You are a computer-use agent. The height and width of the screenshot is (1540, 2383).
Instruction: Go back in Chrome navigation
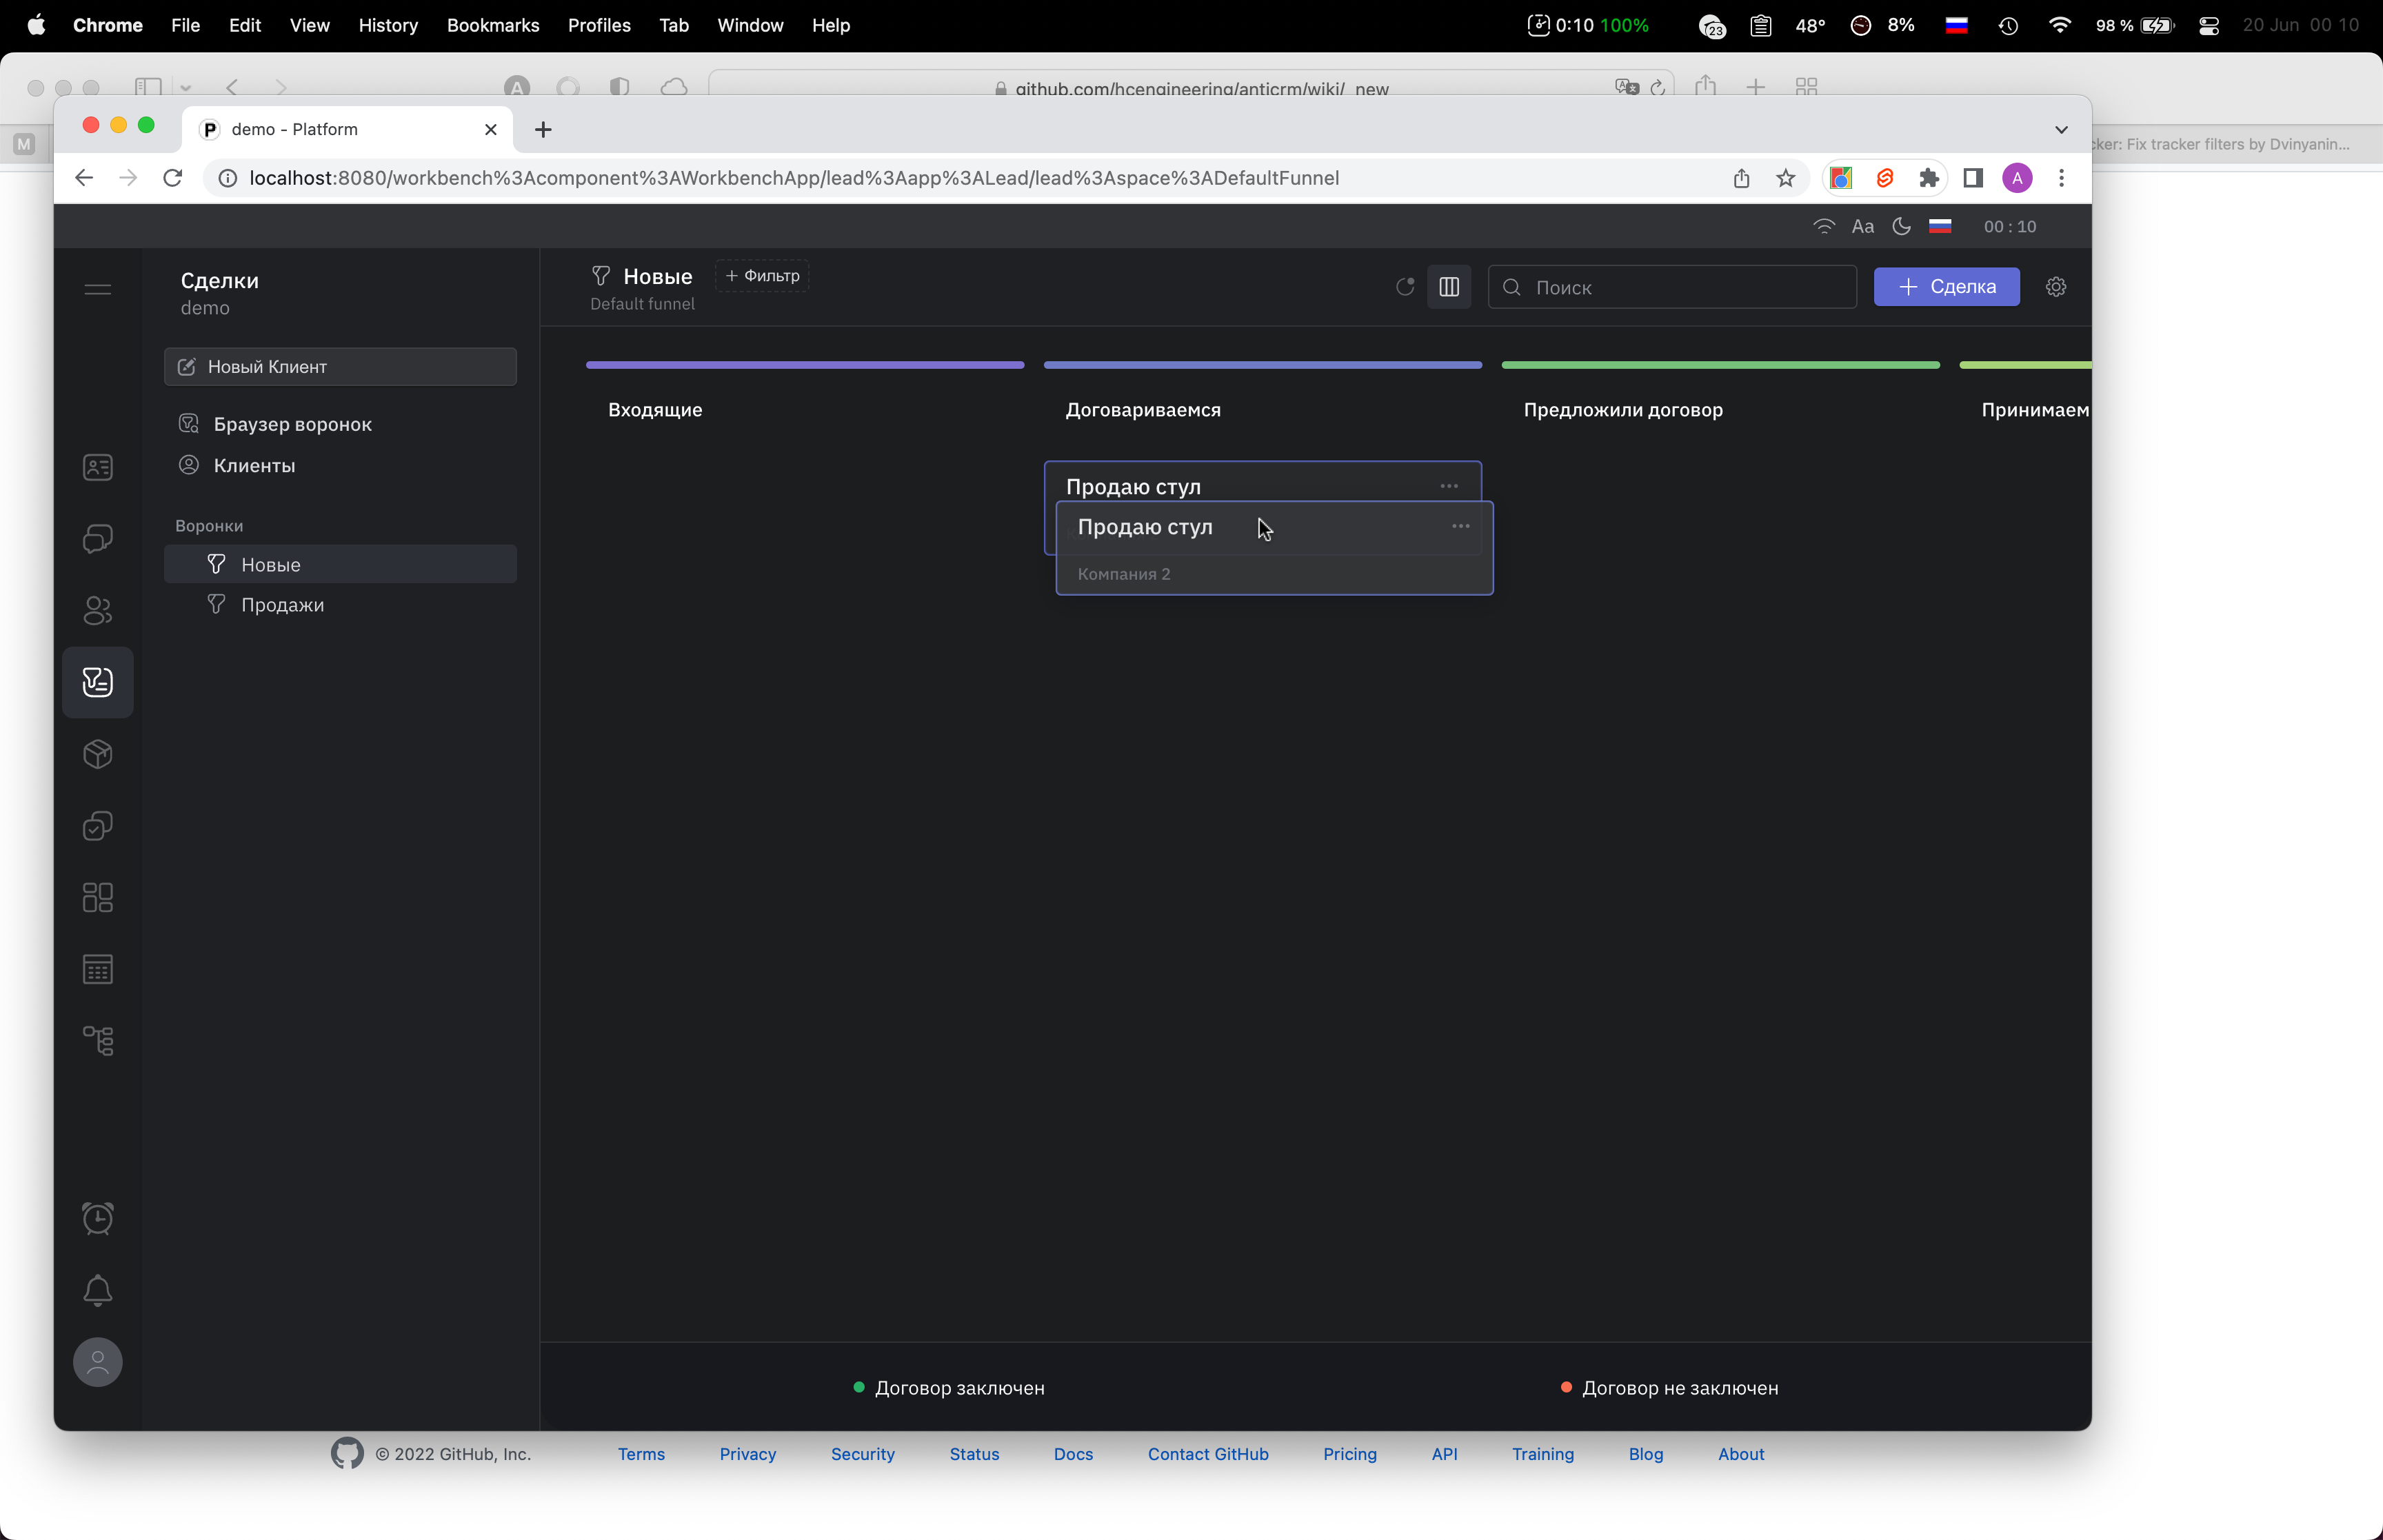coord(84,178)
